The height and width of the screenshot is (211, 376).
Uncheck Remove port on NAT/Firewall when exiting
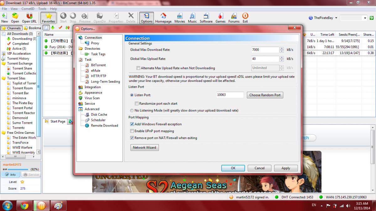click(132, 138)
